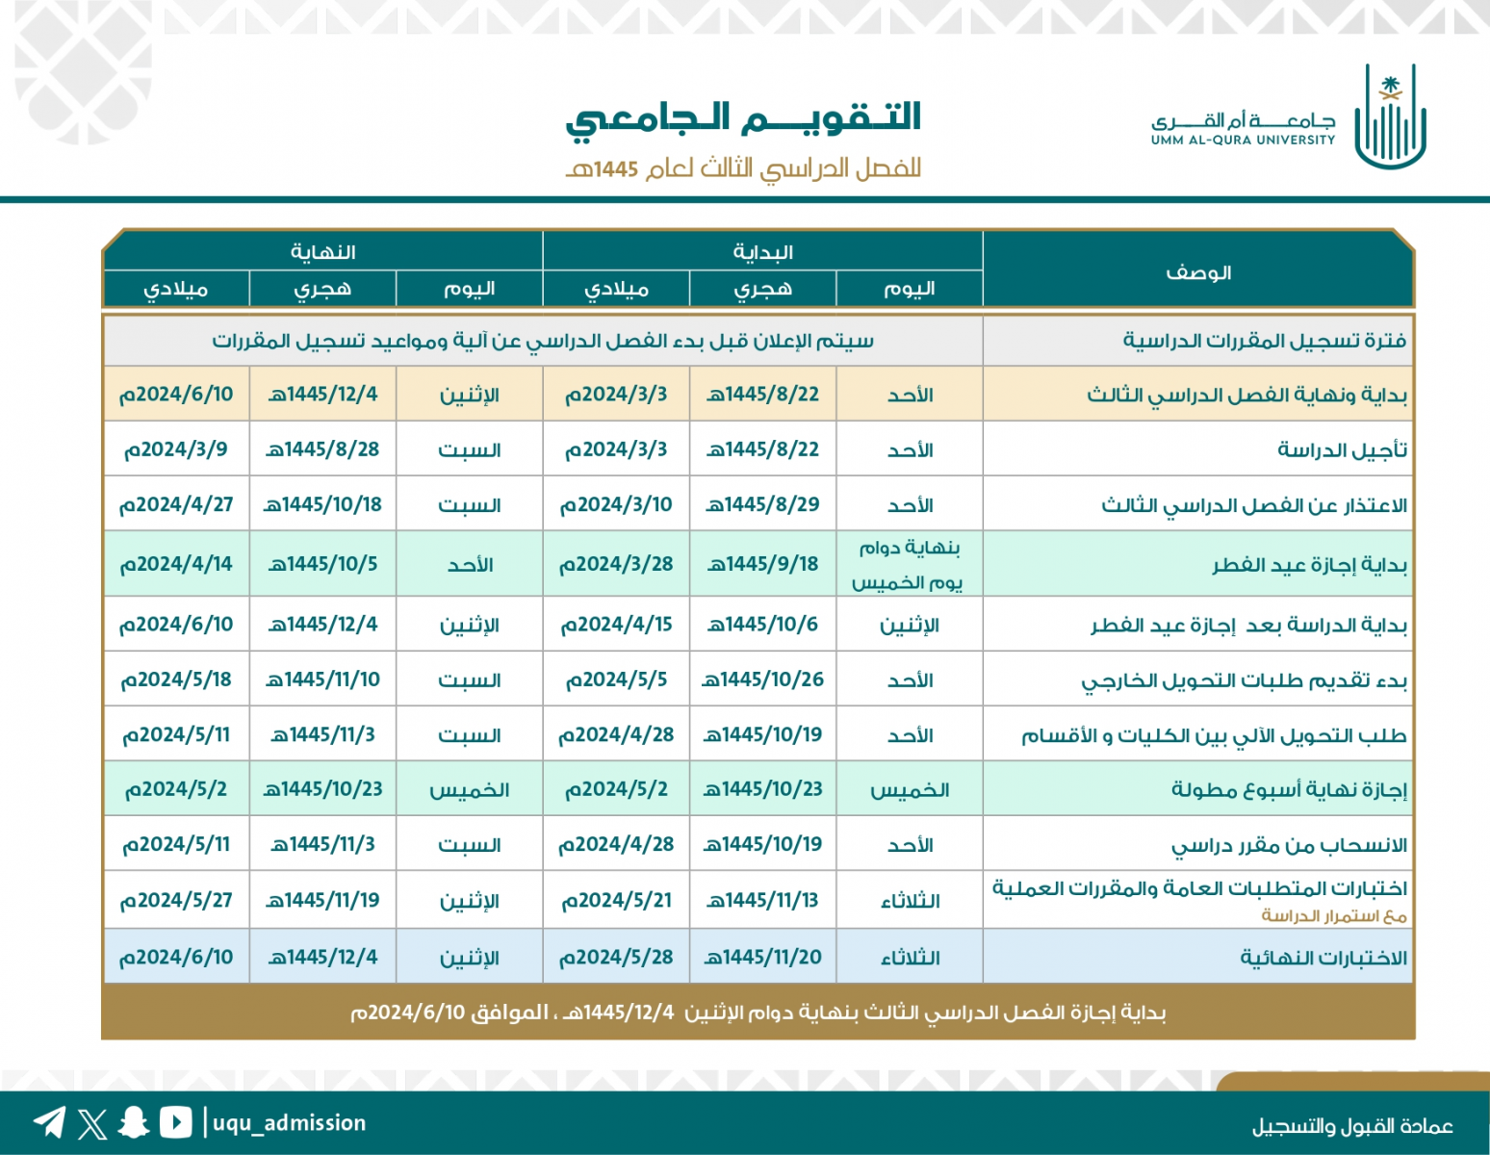This screenshot has width=1490, height=1155.
Task: Click the date '2024/5/21م'
Action: click(x=616, y=900)
